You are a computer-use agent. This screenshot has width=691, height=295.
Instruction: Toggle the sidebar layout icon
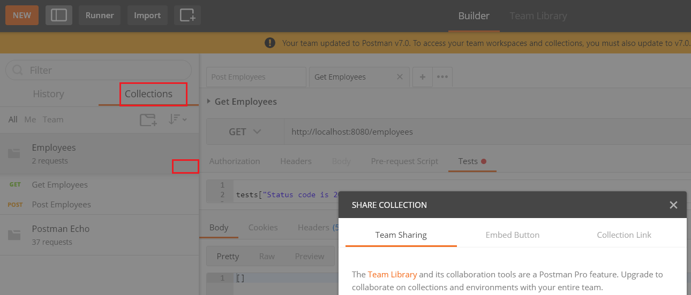click(59, 15)
